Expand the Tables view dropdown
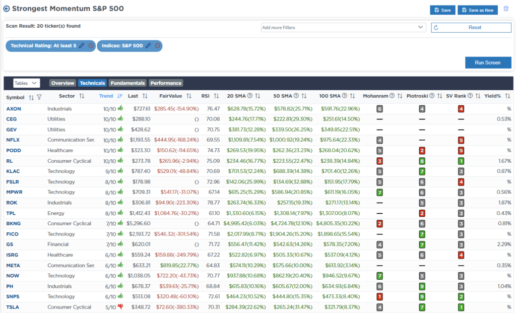 tap(26, 83)
